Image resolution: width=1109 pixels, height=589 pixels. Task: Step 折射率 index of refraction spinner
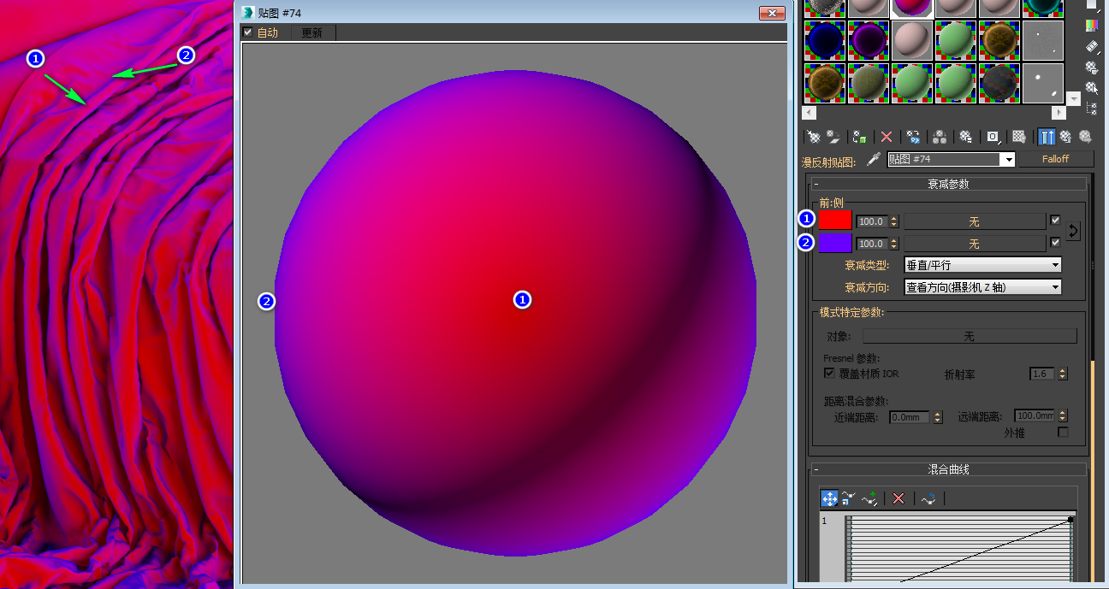pyautogui.click(x=1063, y=374)
